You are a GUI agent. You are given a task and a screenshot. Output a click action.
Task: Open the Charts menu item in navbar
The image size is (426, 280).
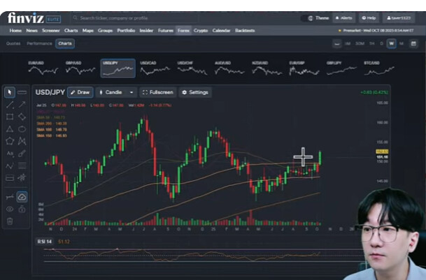(71, 31)
